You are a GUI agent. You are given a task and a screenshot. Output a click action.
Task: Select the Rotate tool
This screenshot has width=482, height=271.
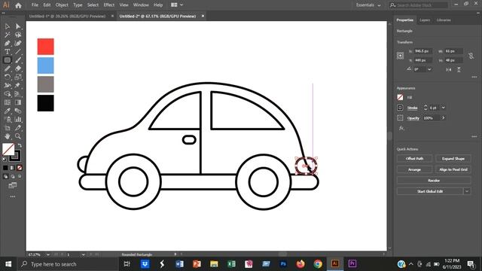coord(7,77)
